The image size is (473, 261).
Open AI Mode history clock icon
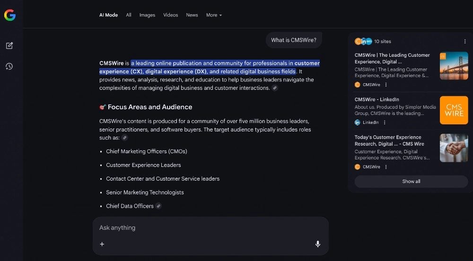[x=9, y=66]
